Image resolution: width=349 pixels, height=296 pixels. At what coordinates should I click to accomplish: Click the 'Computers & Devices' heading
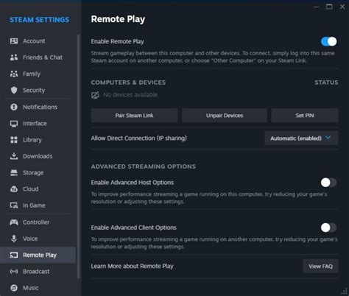pyautogui.click(x=128, y=82)
